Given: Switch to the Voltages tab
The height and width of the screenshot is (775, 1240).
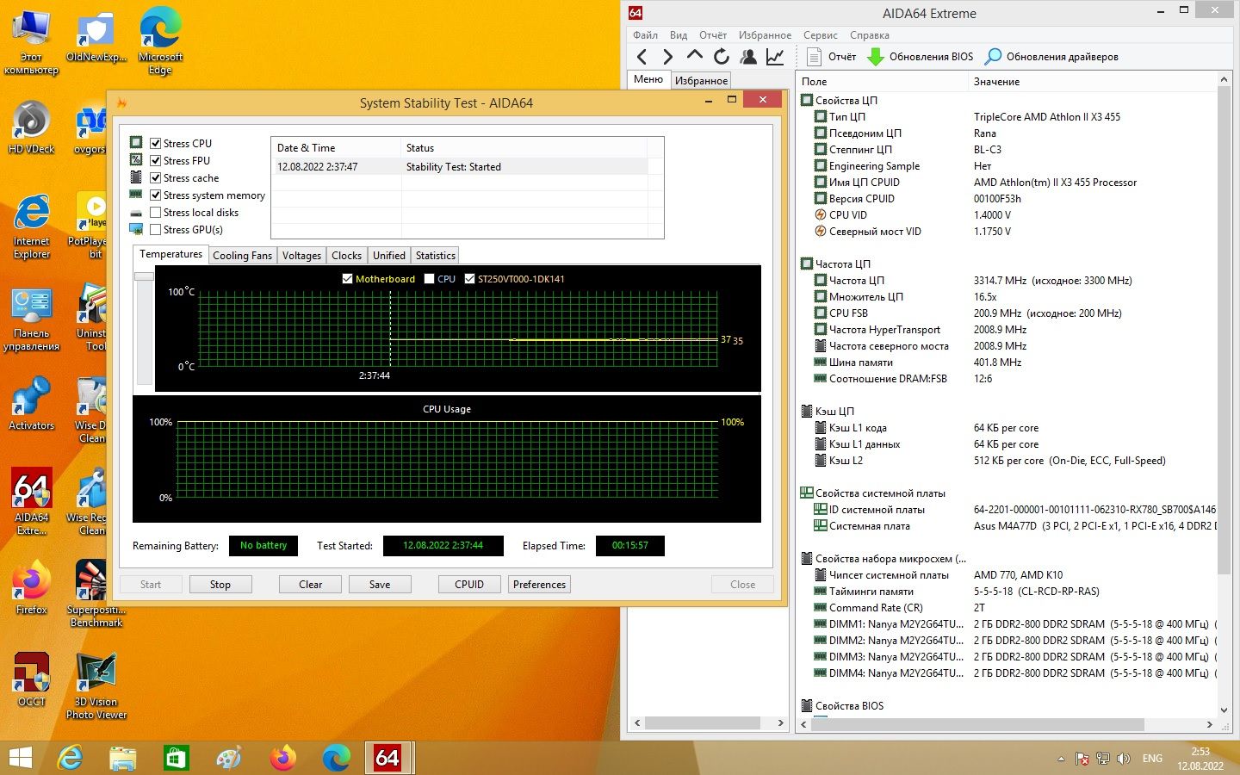Looking at the screenshot, I should pos(301,256).
